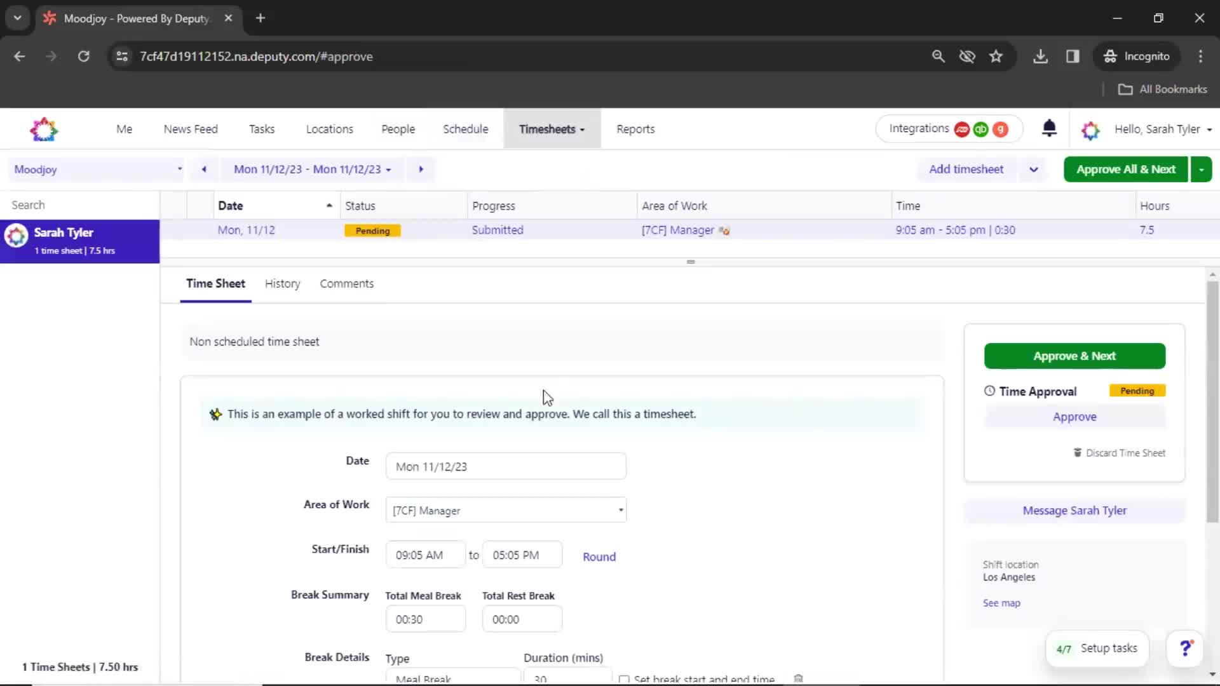This screenshot has width=1220, height=686.
Task: Click the Approve button in Time Approval panel
Action: (x=1074, y=416)
